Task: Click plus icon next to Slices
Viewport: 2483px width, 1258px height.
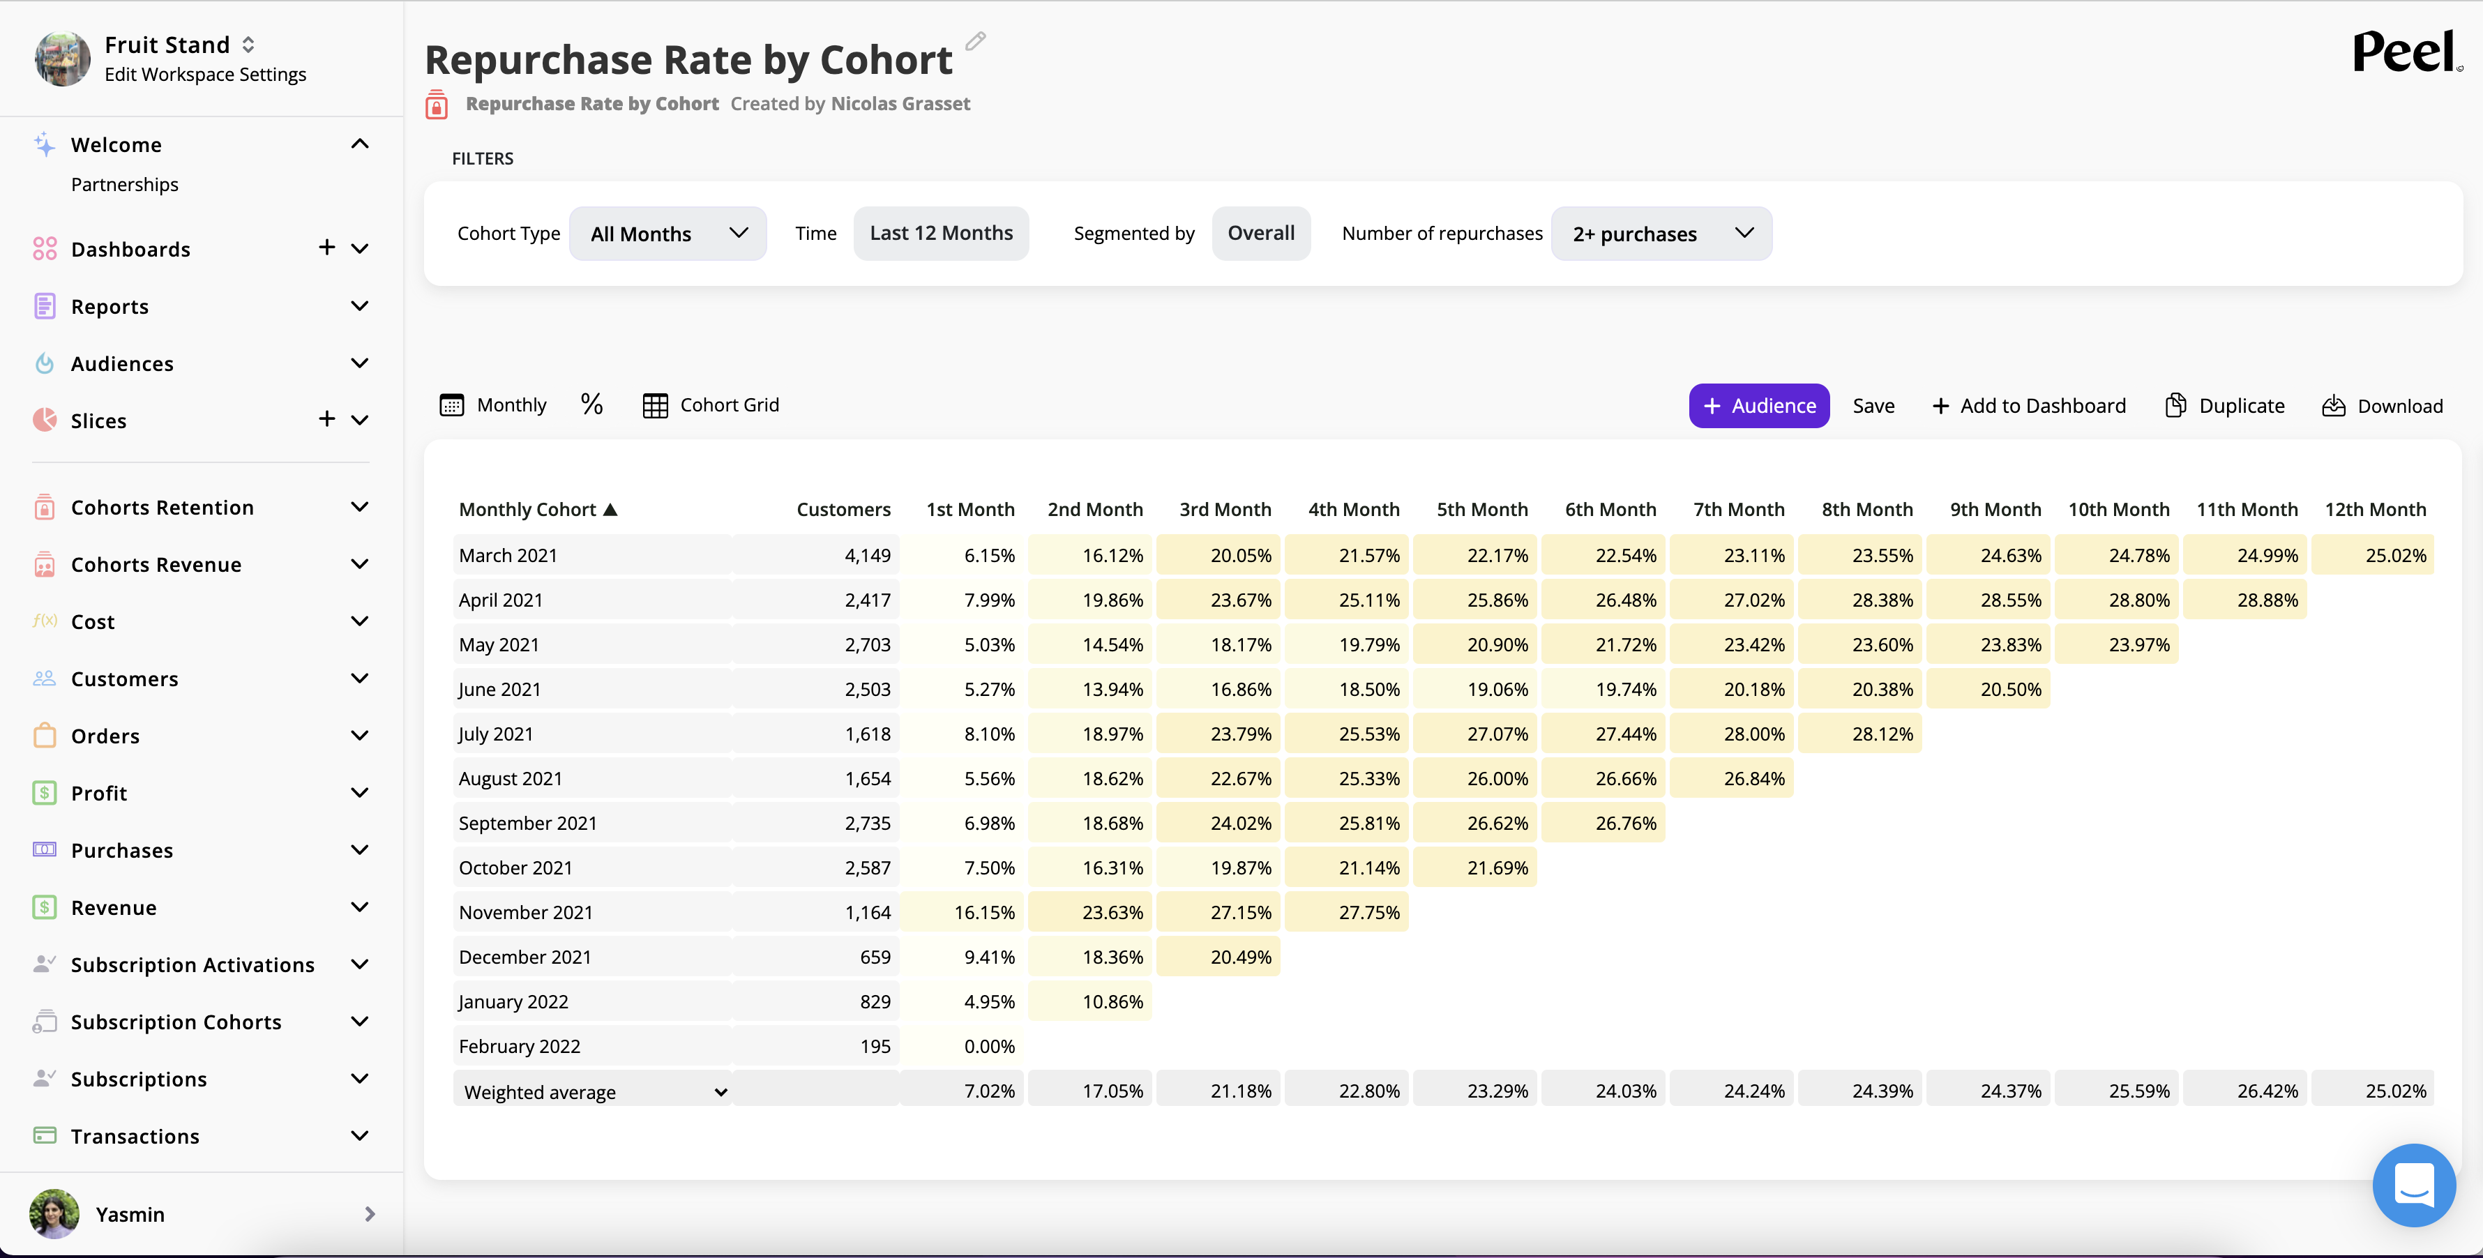Action: (326, 418)
